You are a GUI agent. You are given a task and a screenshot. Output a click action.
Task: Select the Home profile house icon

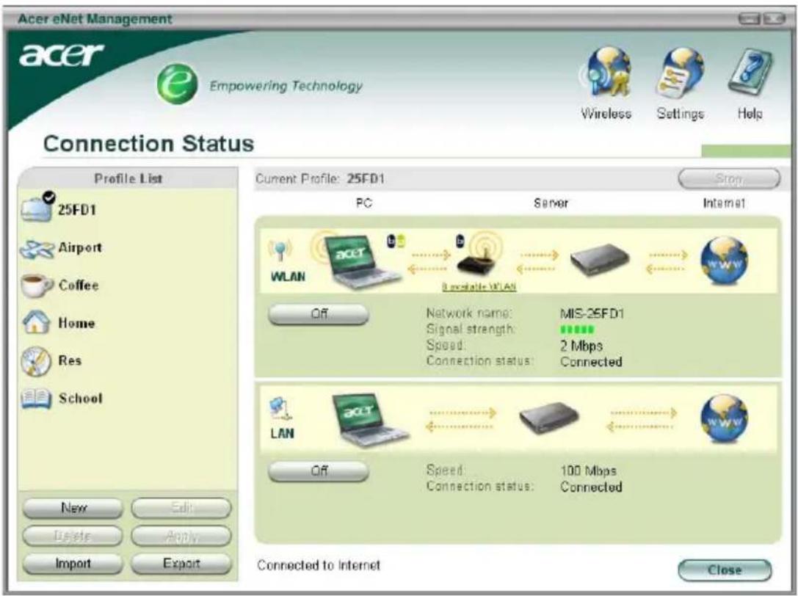coord(36,322)
